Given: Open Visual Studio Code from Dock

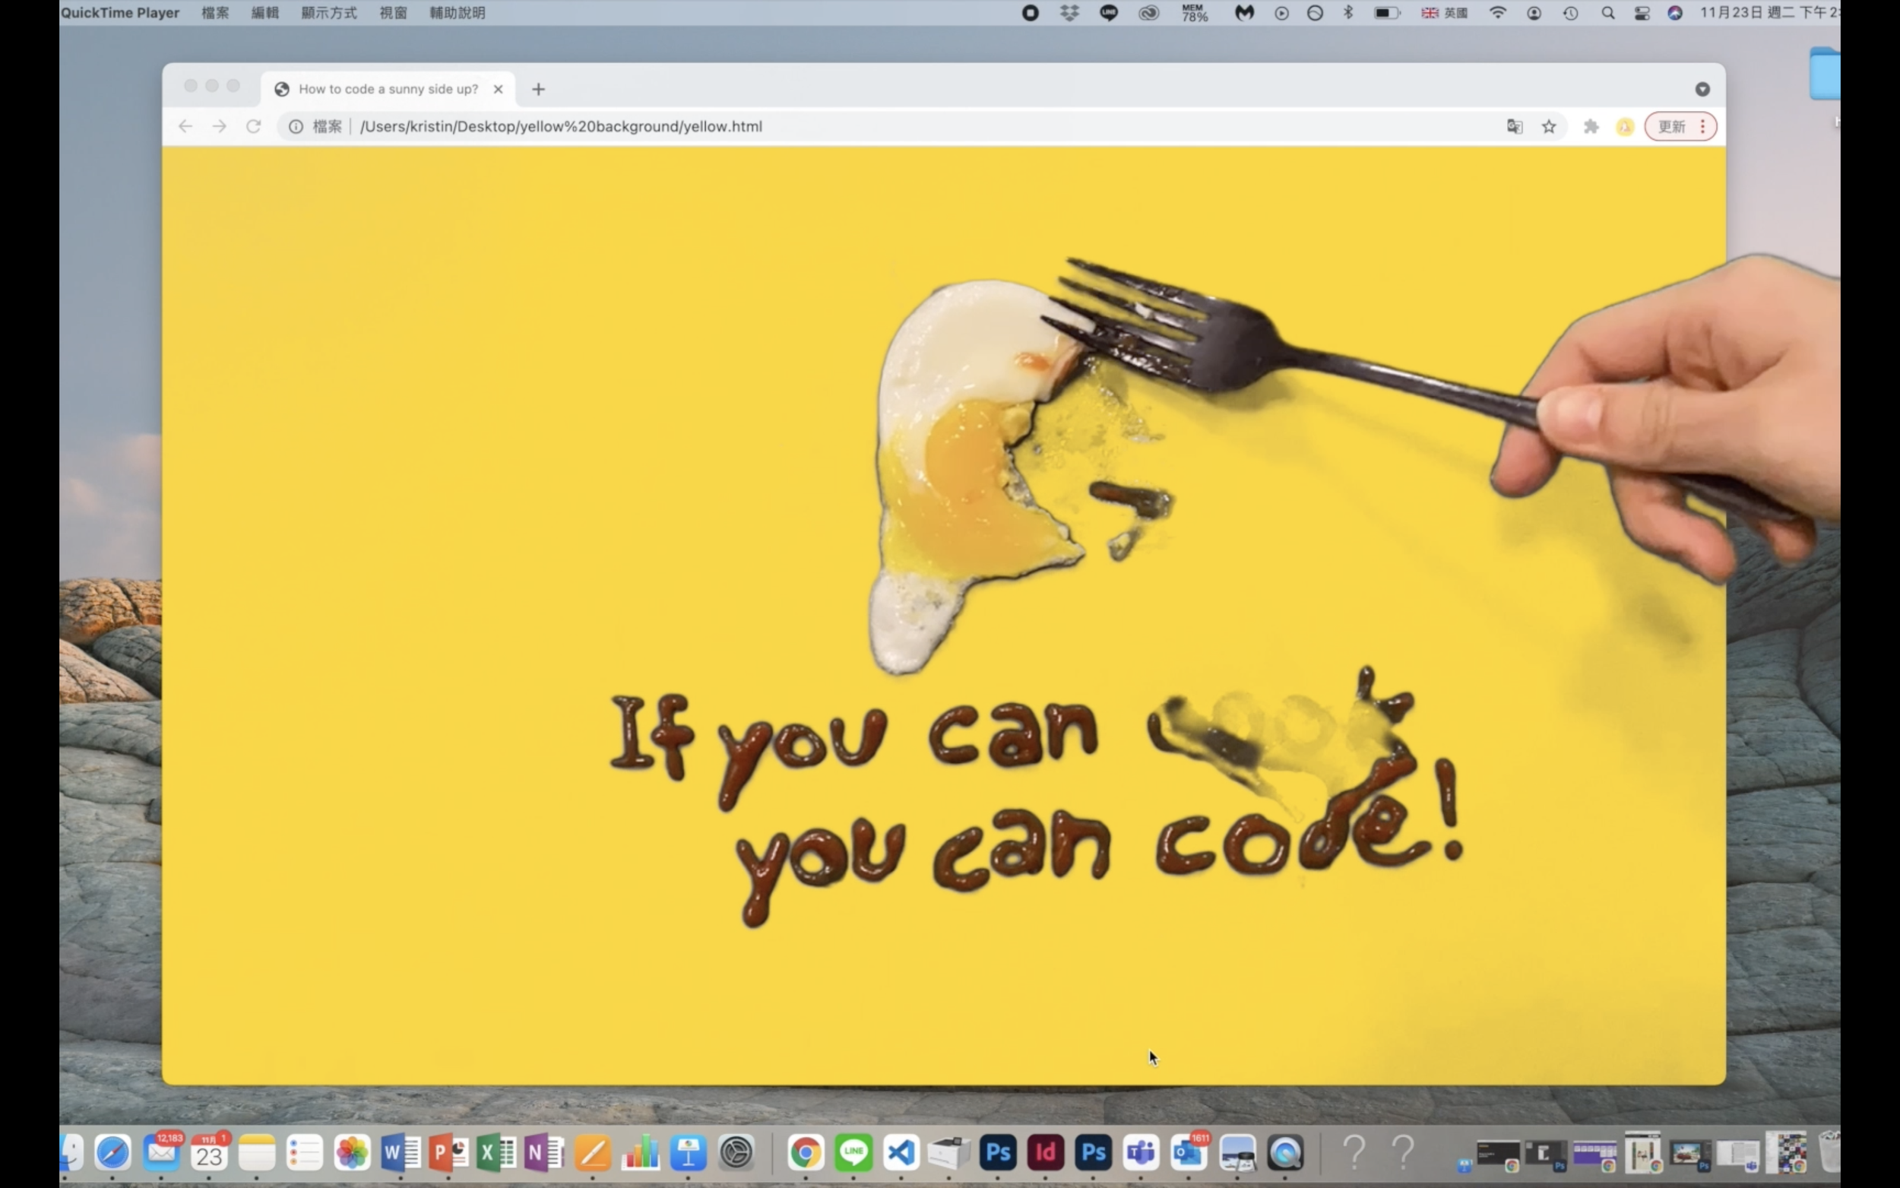Looking at the screenshot, I should pos(901,1152).
